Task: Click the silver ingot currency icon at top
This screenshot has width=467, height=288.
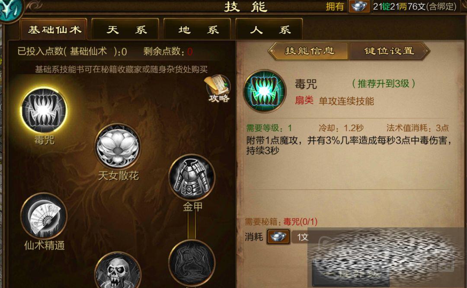Action: (x=358, y=6)
